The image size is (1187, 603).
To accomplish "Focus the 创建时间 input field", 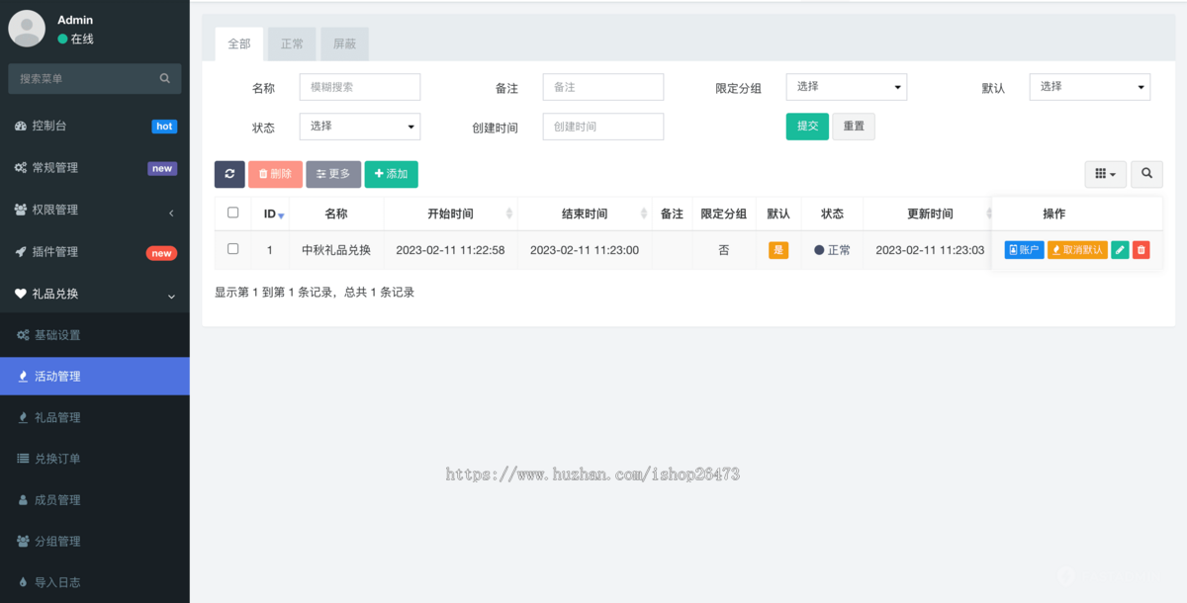I will pos(603,127).
